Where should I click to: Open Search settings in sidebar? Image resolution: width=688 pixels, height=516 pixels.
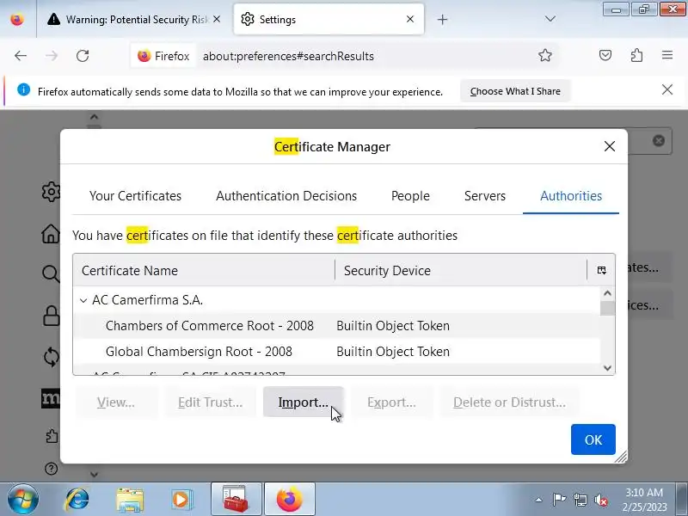coord(51,273)
